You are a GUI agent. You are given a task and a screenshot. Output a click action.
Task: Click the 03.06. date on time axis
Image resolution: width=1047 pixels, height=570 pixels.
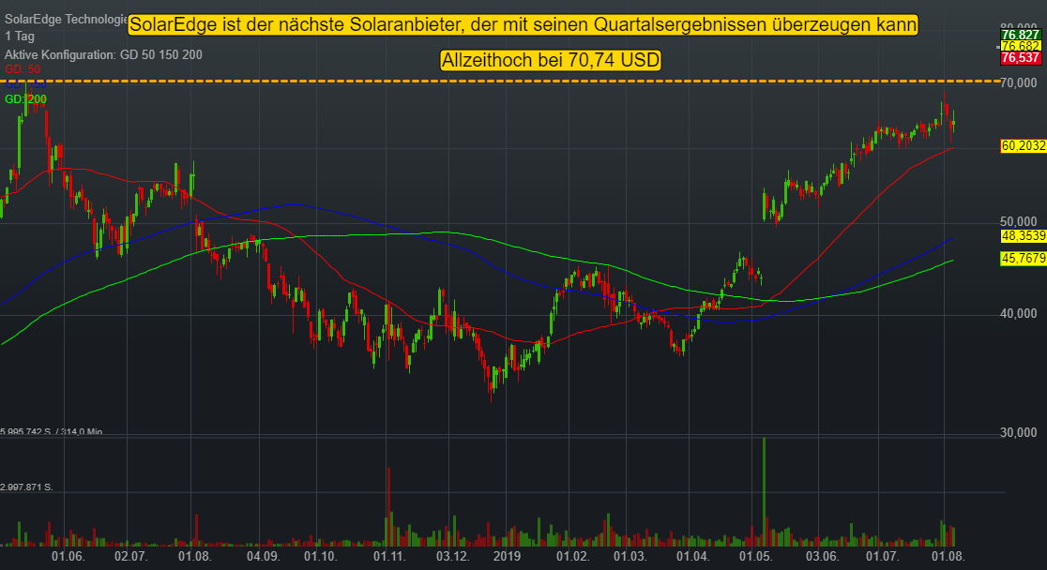click(x=822, y=556)
